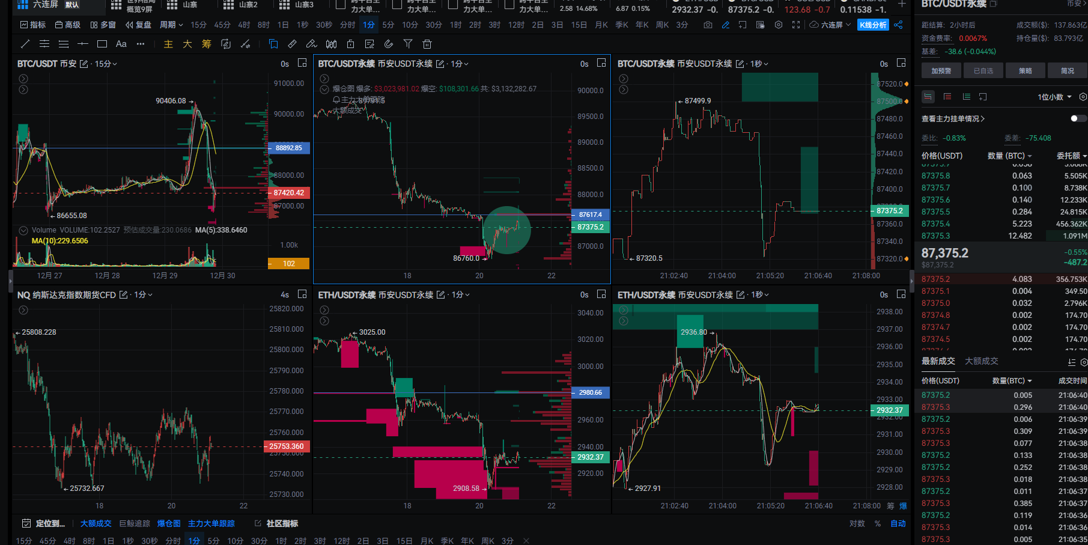Select the trend line drawing tool
Viewport: 1088px width, 545px height.
pyautogui.click(x=25, y=44)
